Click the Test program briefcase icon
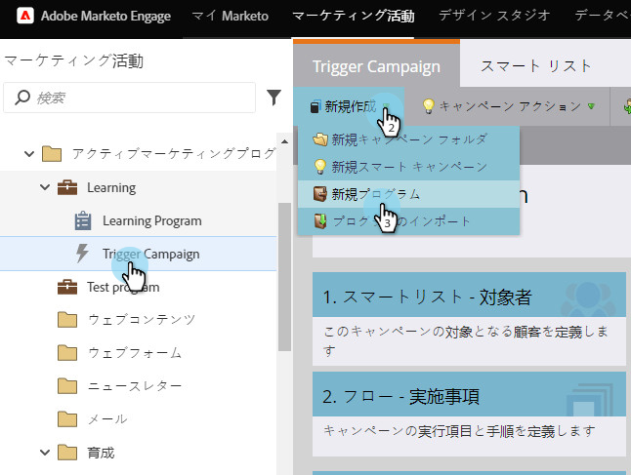This screenshot has width=631, height=475. 67,287
